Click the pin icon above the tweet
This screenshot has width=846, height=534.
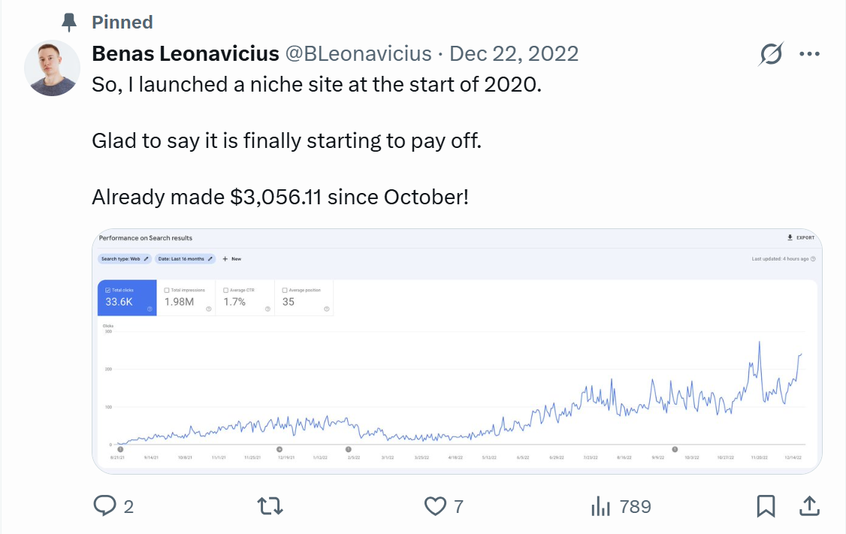coord(70,23)
